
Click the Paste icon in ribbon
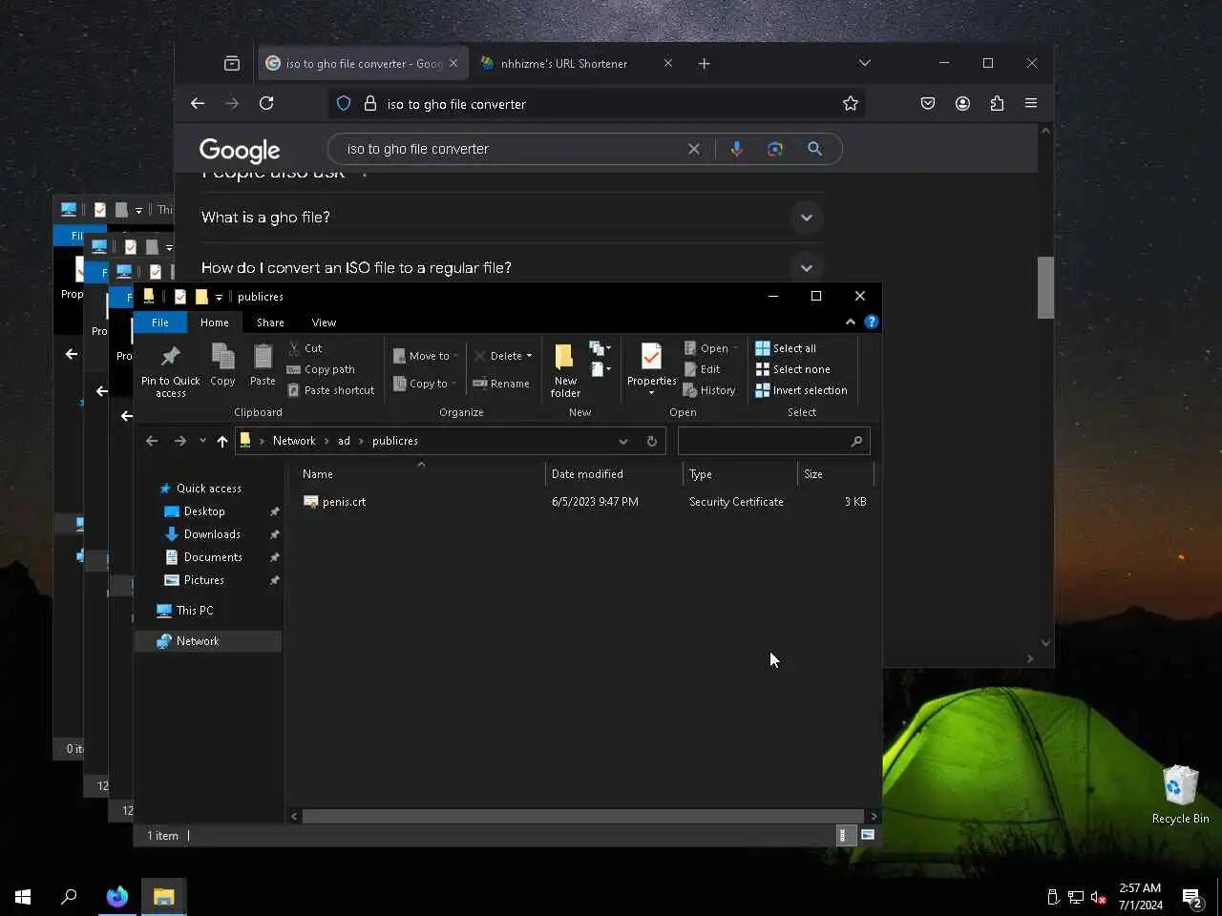pyautogui.click(x=263, y=364)
